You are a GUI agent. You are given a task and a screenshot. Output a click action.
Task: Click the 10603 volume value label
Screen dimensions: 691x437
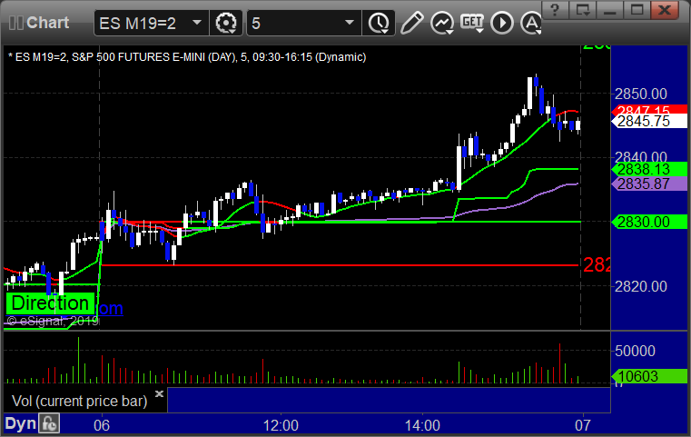643,375
